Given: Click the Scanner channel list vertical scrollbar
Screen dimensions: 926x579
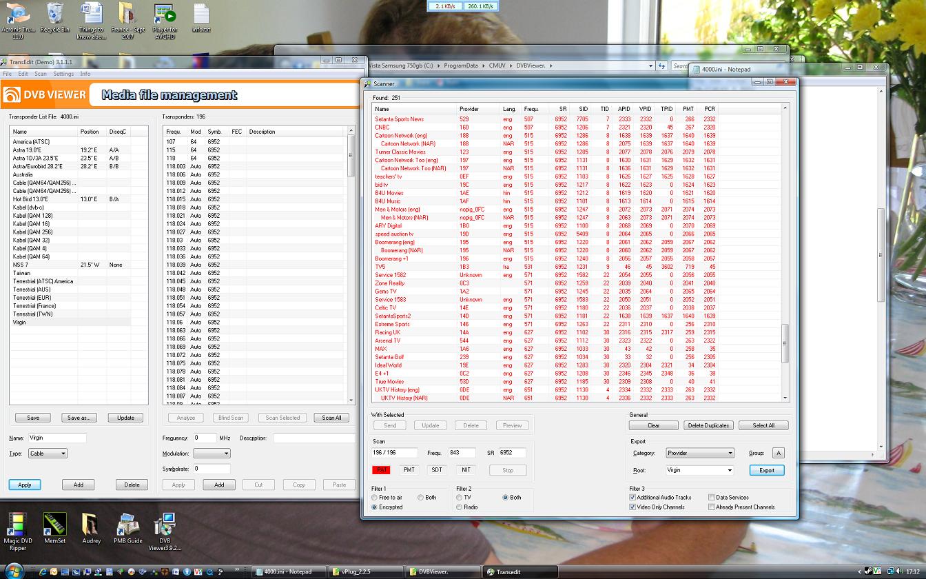Looking at the screenshot, I should pos(785,252).
